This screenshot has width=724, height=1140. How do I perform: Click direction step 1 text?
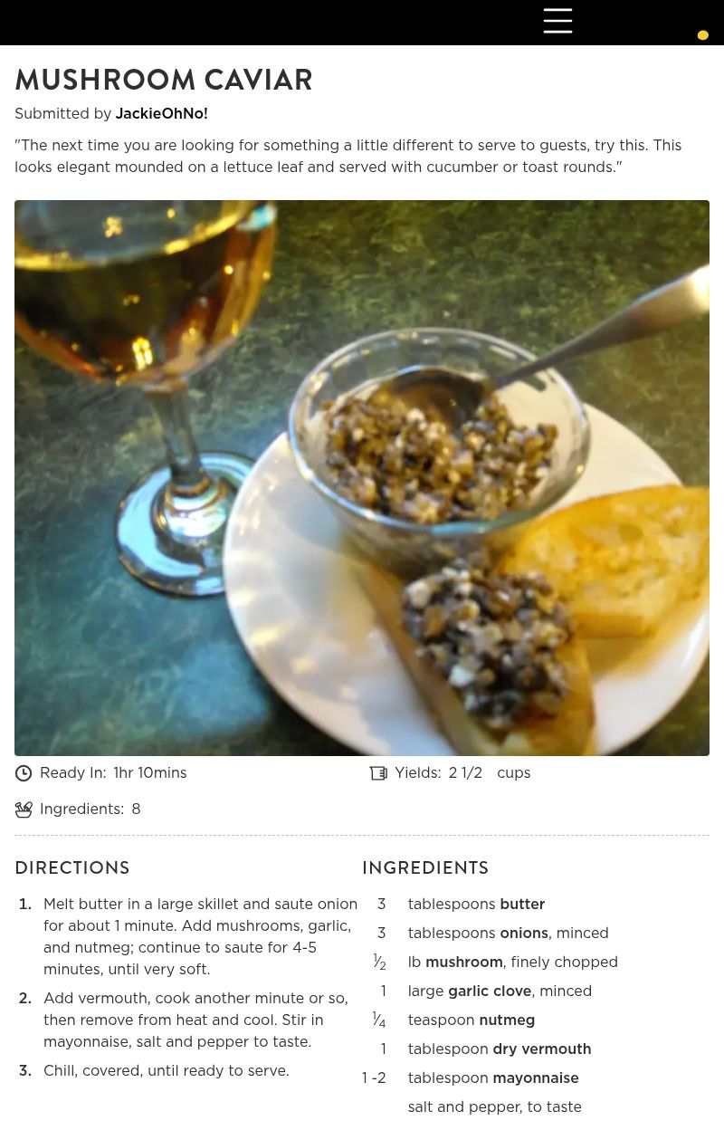pyautogui.click(x=200, y=937)
